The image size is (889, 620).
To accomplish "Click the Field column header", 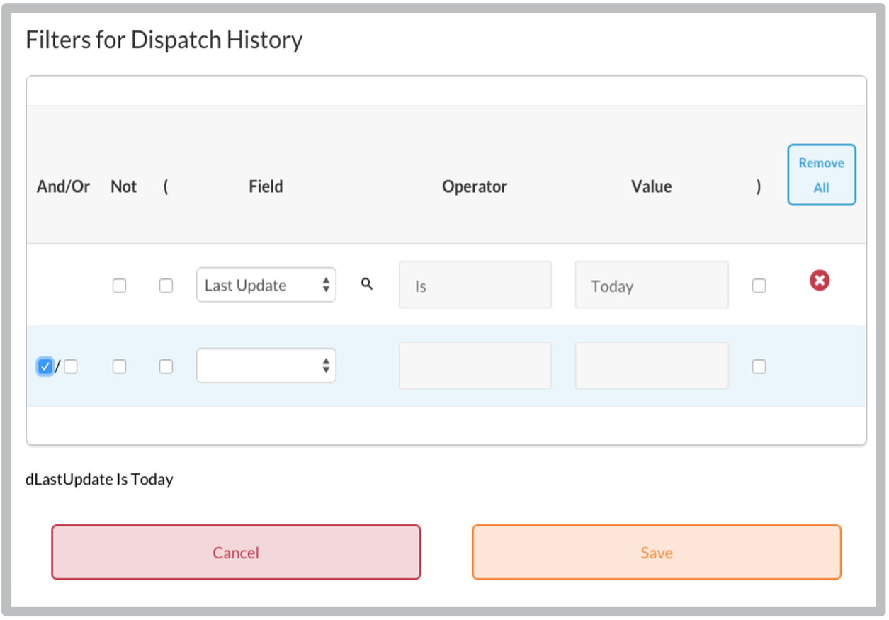I will click(266, 186).
